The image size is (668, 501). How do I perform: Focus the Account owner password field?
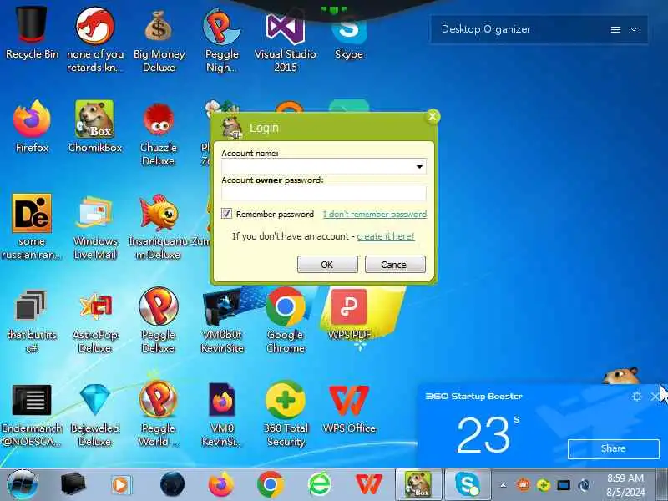324,193
